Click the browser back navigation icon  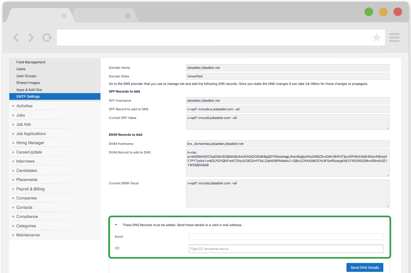(x=16, y=37)
